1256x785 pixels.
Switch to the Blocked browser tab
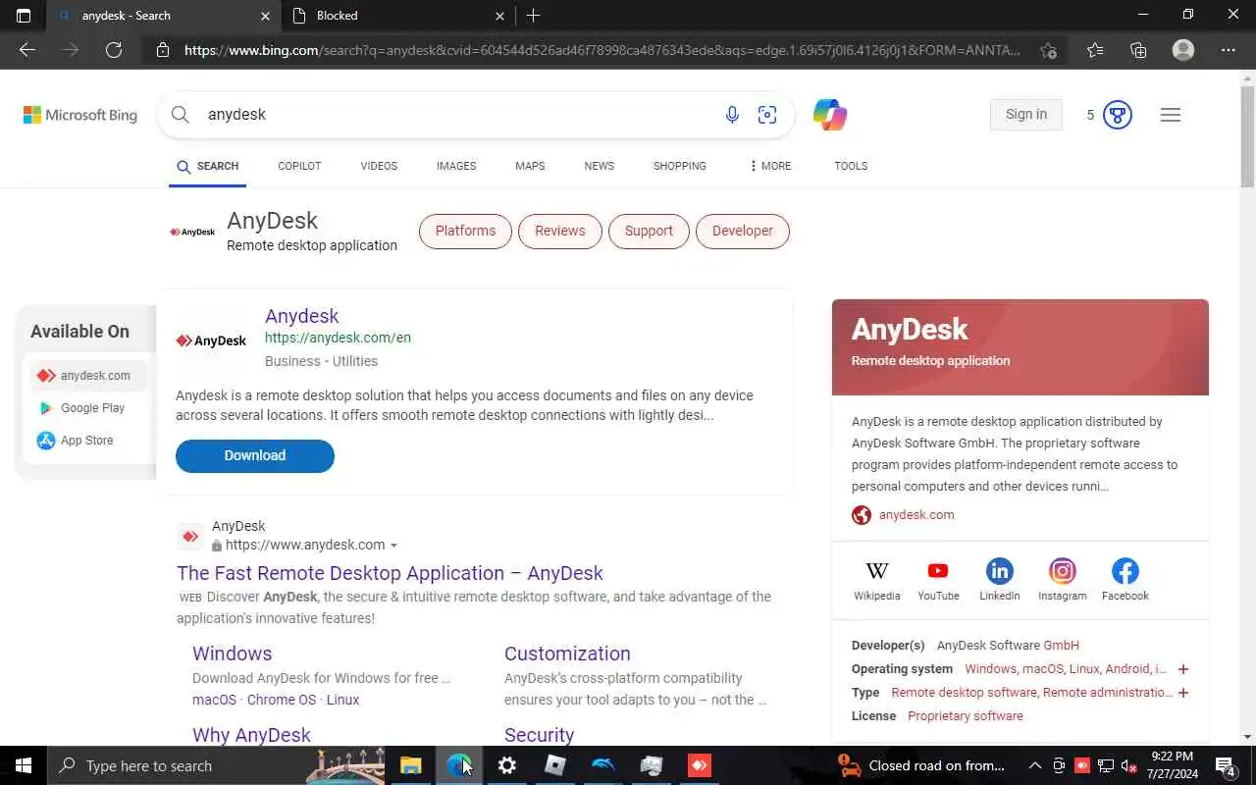coord(396,16)
